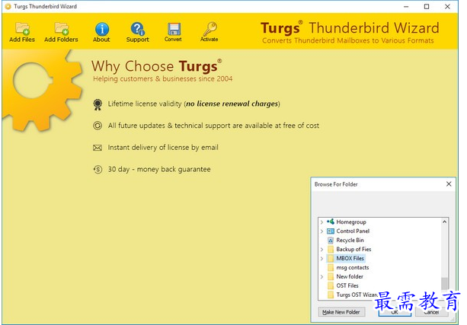Select the Homegroup icon in folder tree

click(331, 221)
